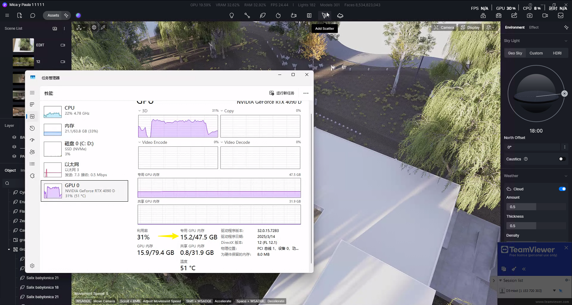Click the Add Scatter tool
The image size is (572, 305).
(325, 15)
